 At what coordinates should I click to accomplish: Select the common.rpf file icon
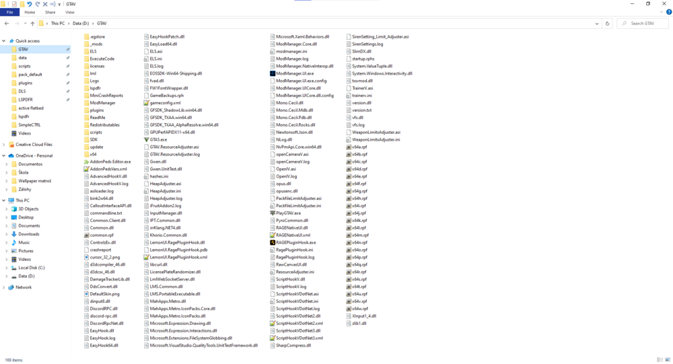[x=86, y=235]
